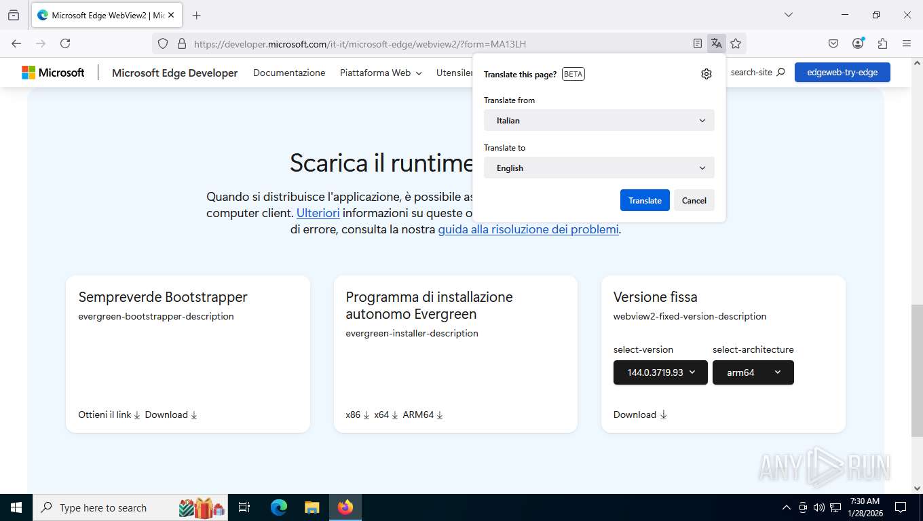Click the scrollbar down arrow
The width and height of the screenshot is (923, 521).
click(x=916, y=488)
